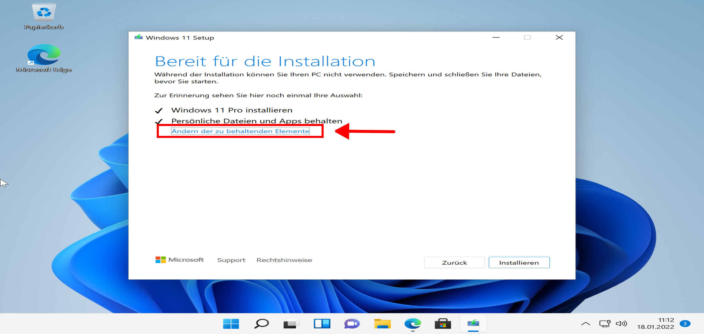704x334 pixels.
Task: Open File Explorer from taskbar
Action: pos(382,324)
